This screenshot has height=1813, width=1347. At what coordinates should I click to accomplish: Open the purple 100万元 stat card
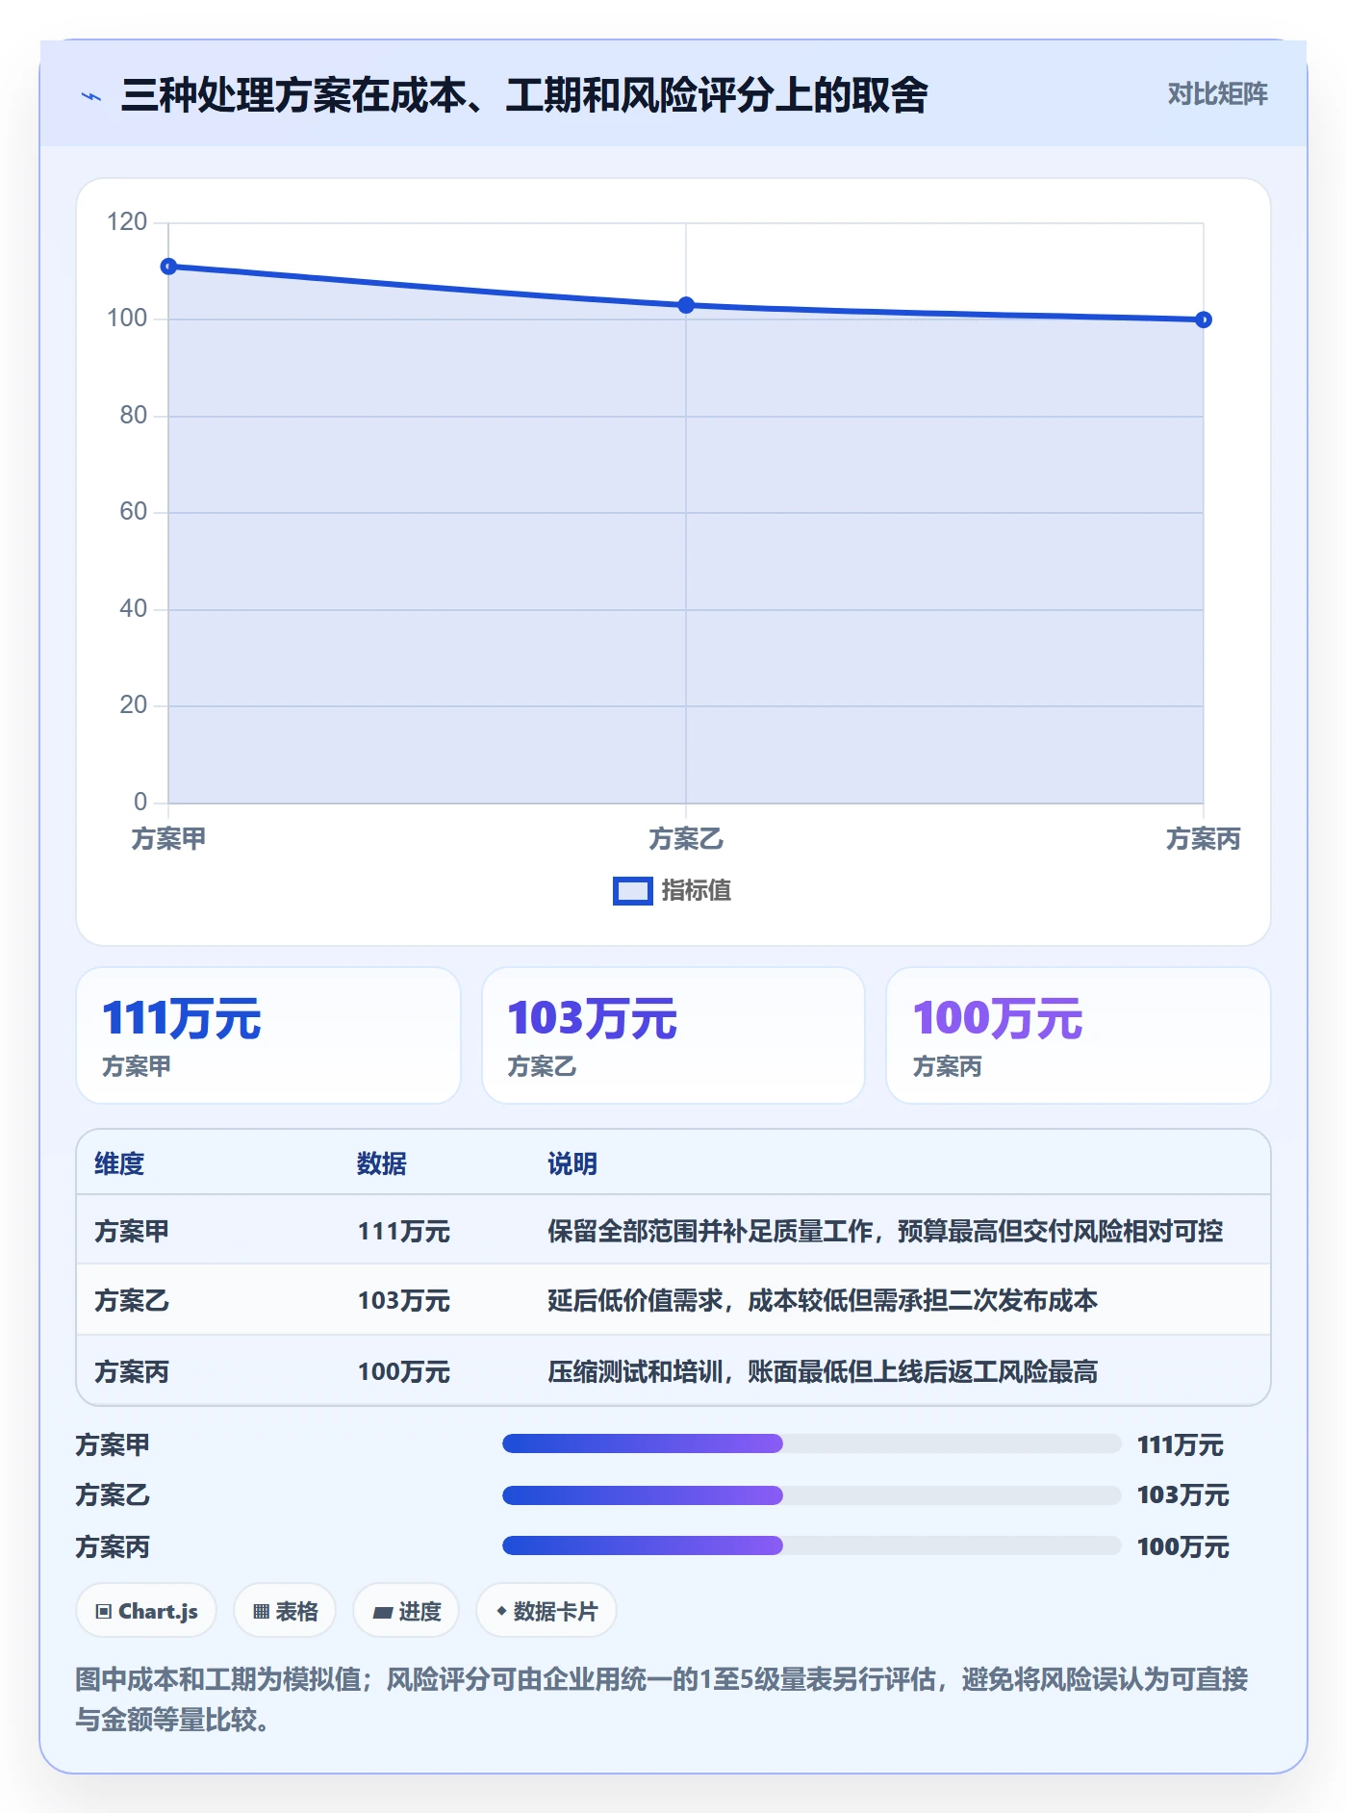tap(1079, 1035)
